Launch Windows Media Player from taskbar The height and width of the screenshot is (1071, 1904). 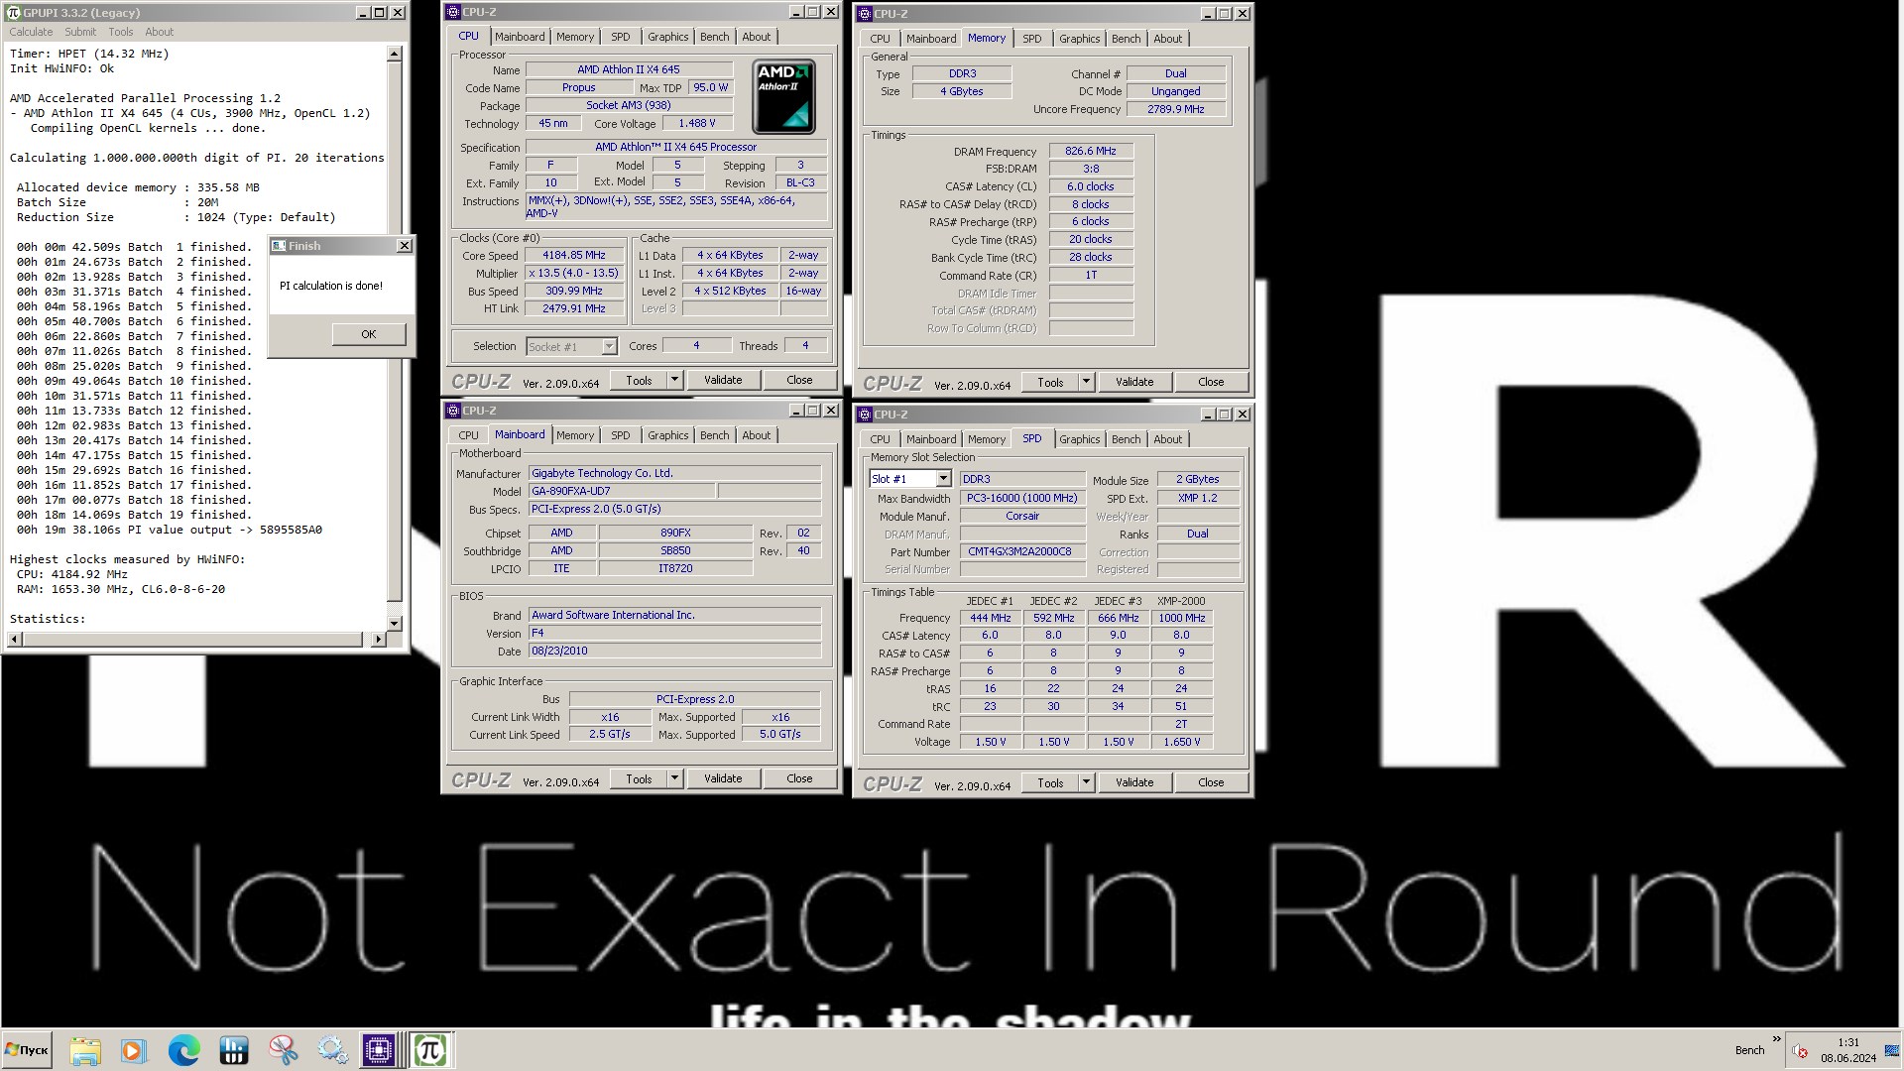134,1050
